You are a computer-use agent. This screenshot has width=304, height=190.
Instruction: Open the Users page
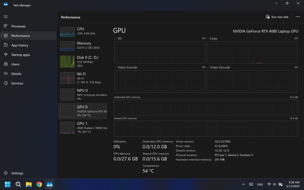(28, 64)
